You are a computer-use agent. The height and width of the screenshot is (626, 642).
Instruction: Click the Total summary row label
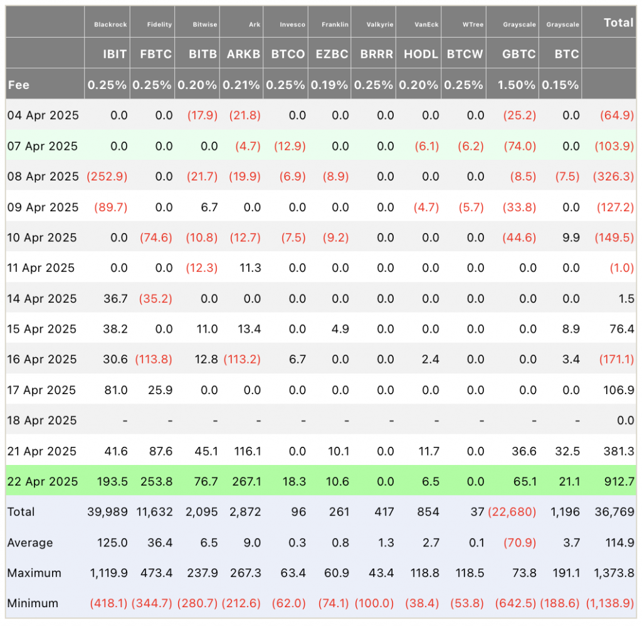click(x=21, y=512)
